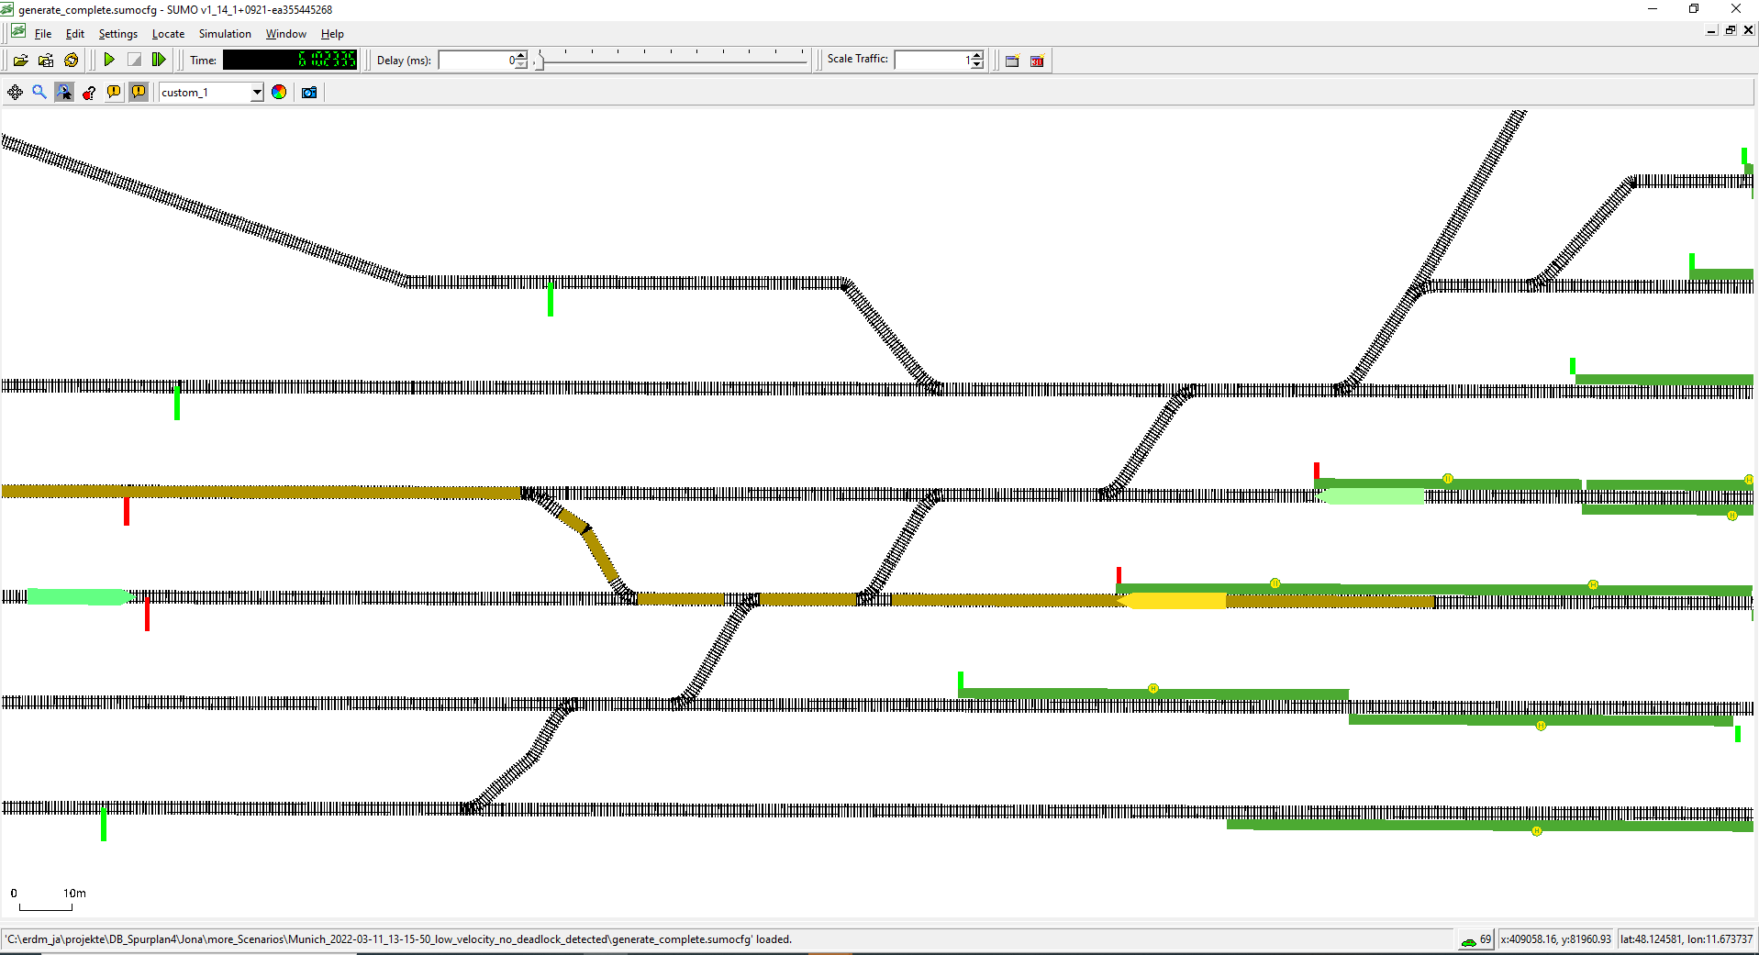Viewport: 1759px width, 955px height.
Task: Open a new 3D view window
Action: 1037,61
